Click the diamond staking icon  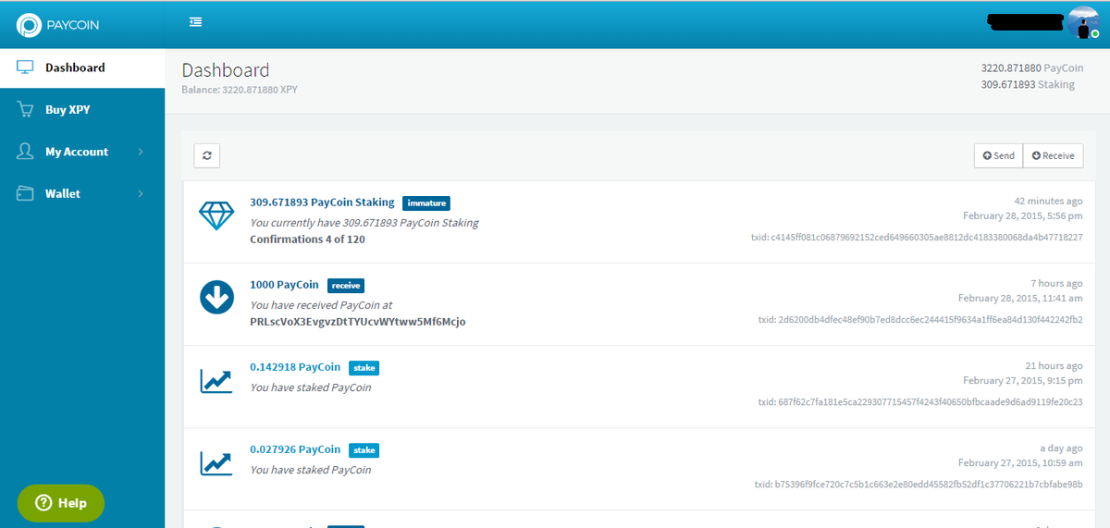[x=216, y=216]
